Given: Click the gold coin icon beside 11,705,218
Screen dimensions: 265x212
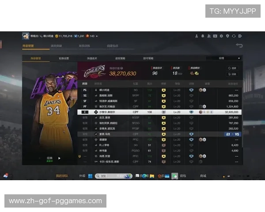Looking at the screenshot, I should coord(57,36).
